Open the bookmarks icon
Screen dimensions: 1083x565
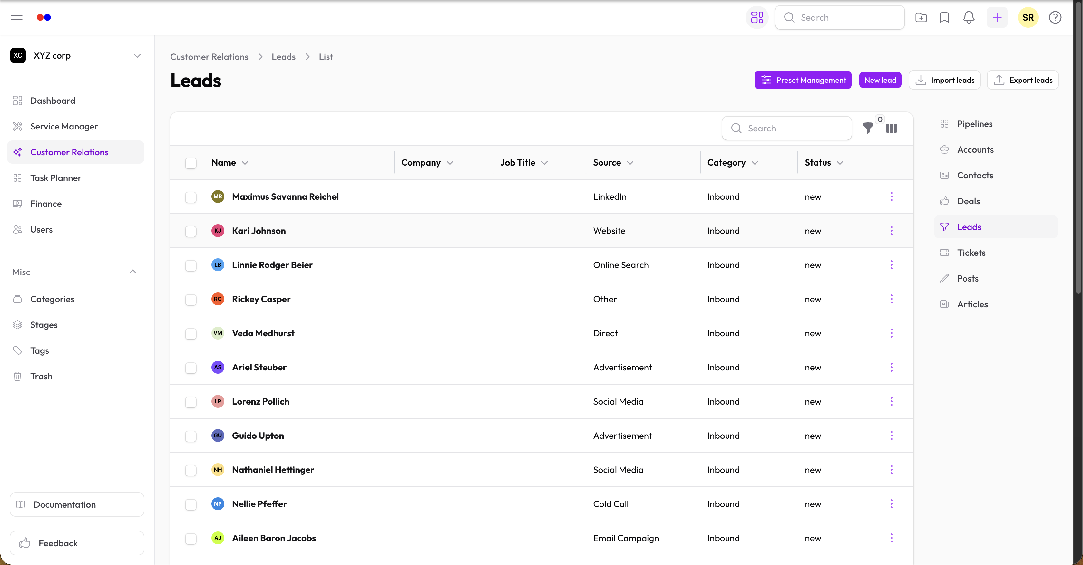pos(944,18)
